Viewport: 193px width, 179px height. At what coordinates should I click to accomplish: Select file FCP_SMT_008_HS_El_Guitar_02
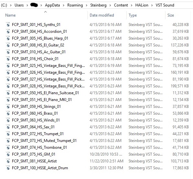(38, 45)
